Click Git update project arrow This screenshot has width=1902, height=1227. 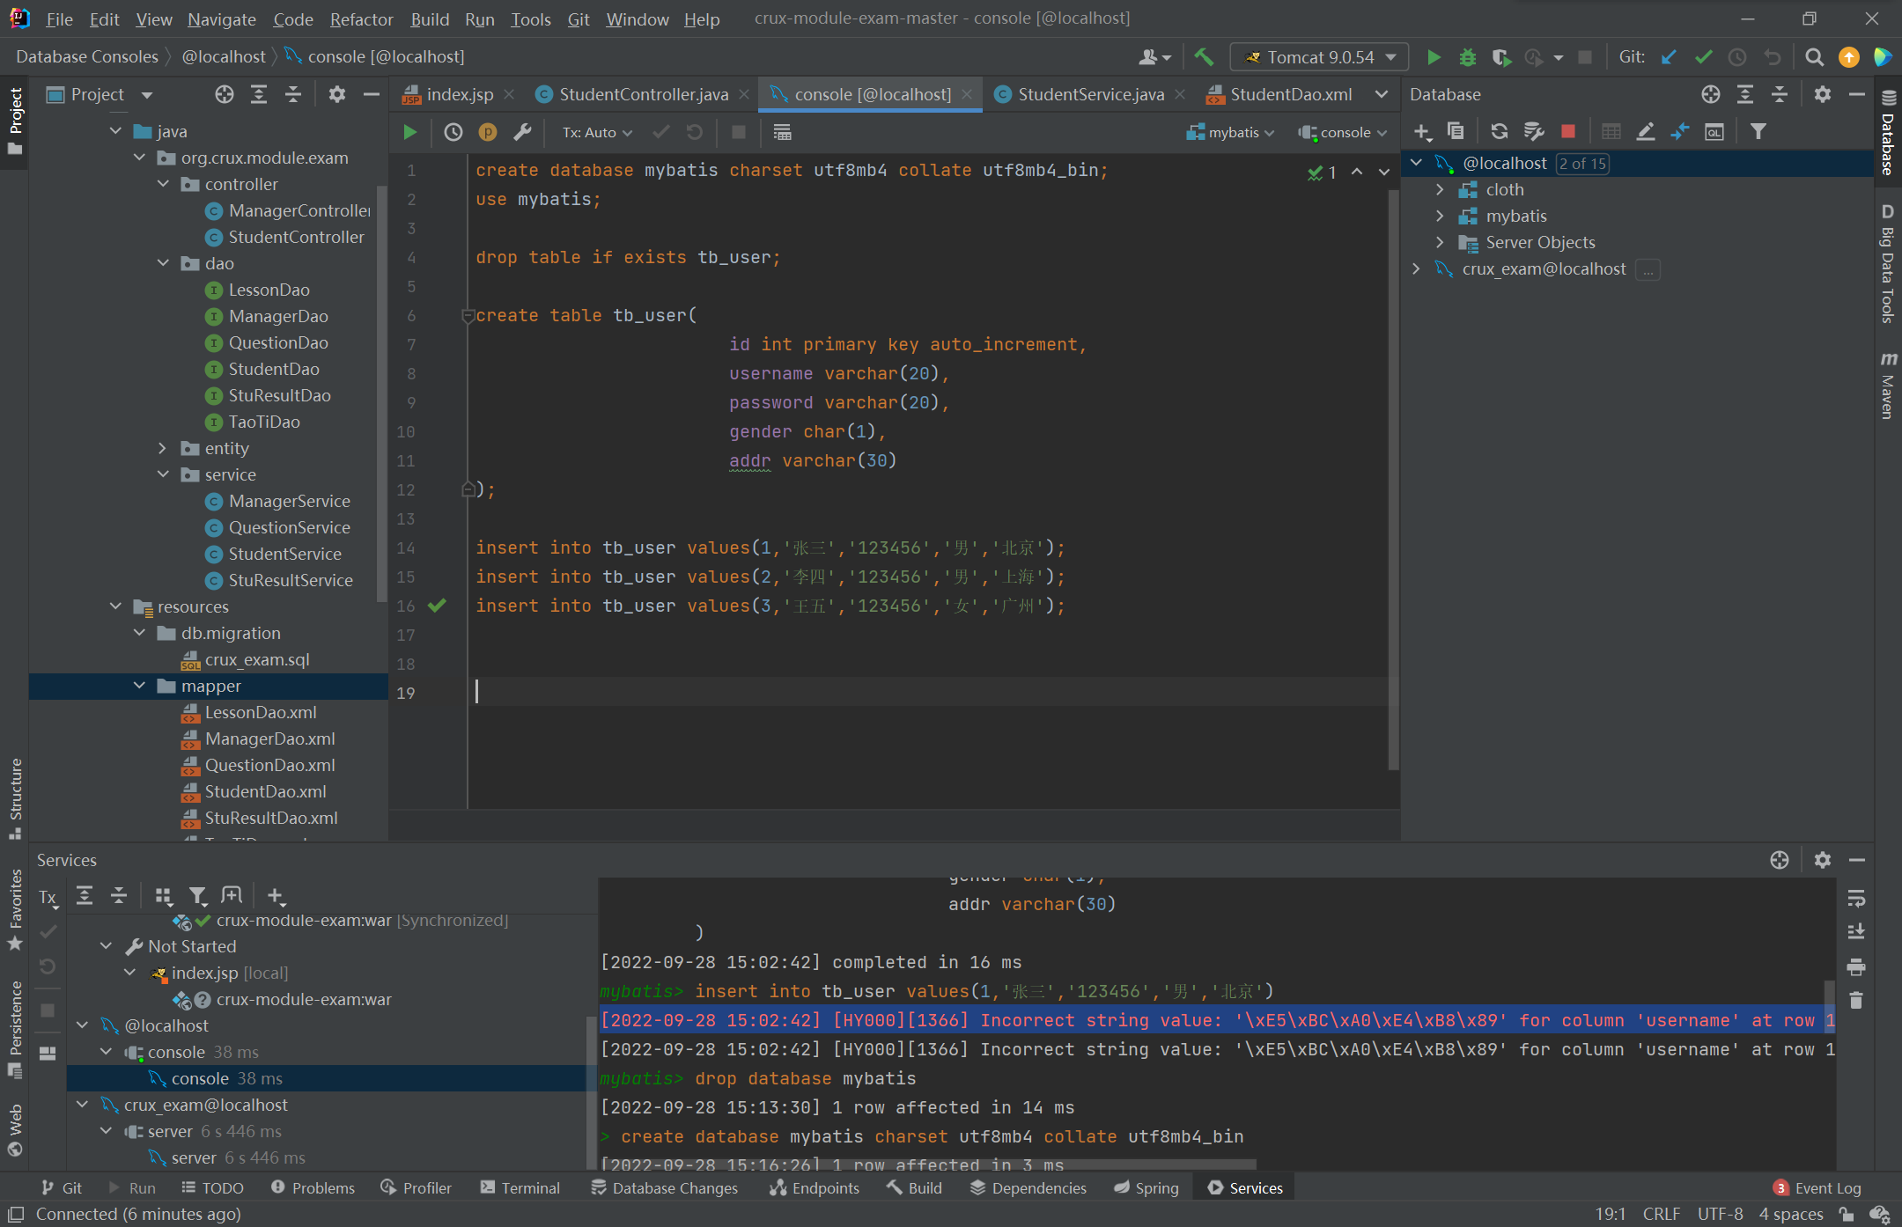coord(1668,57)
